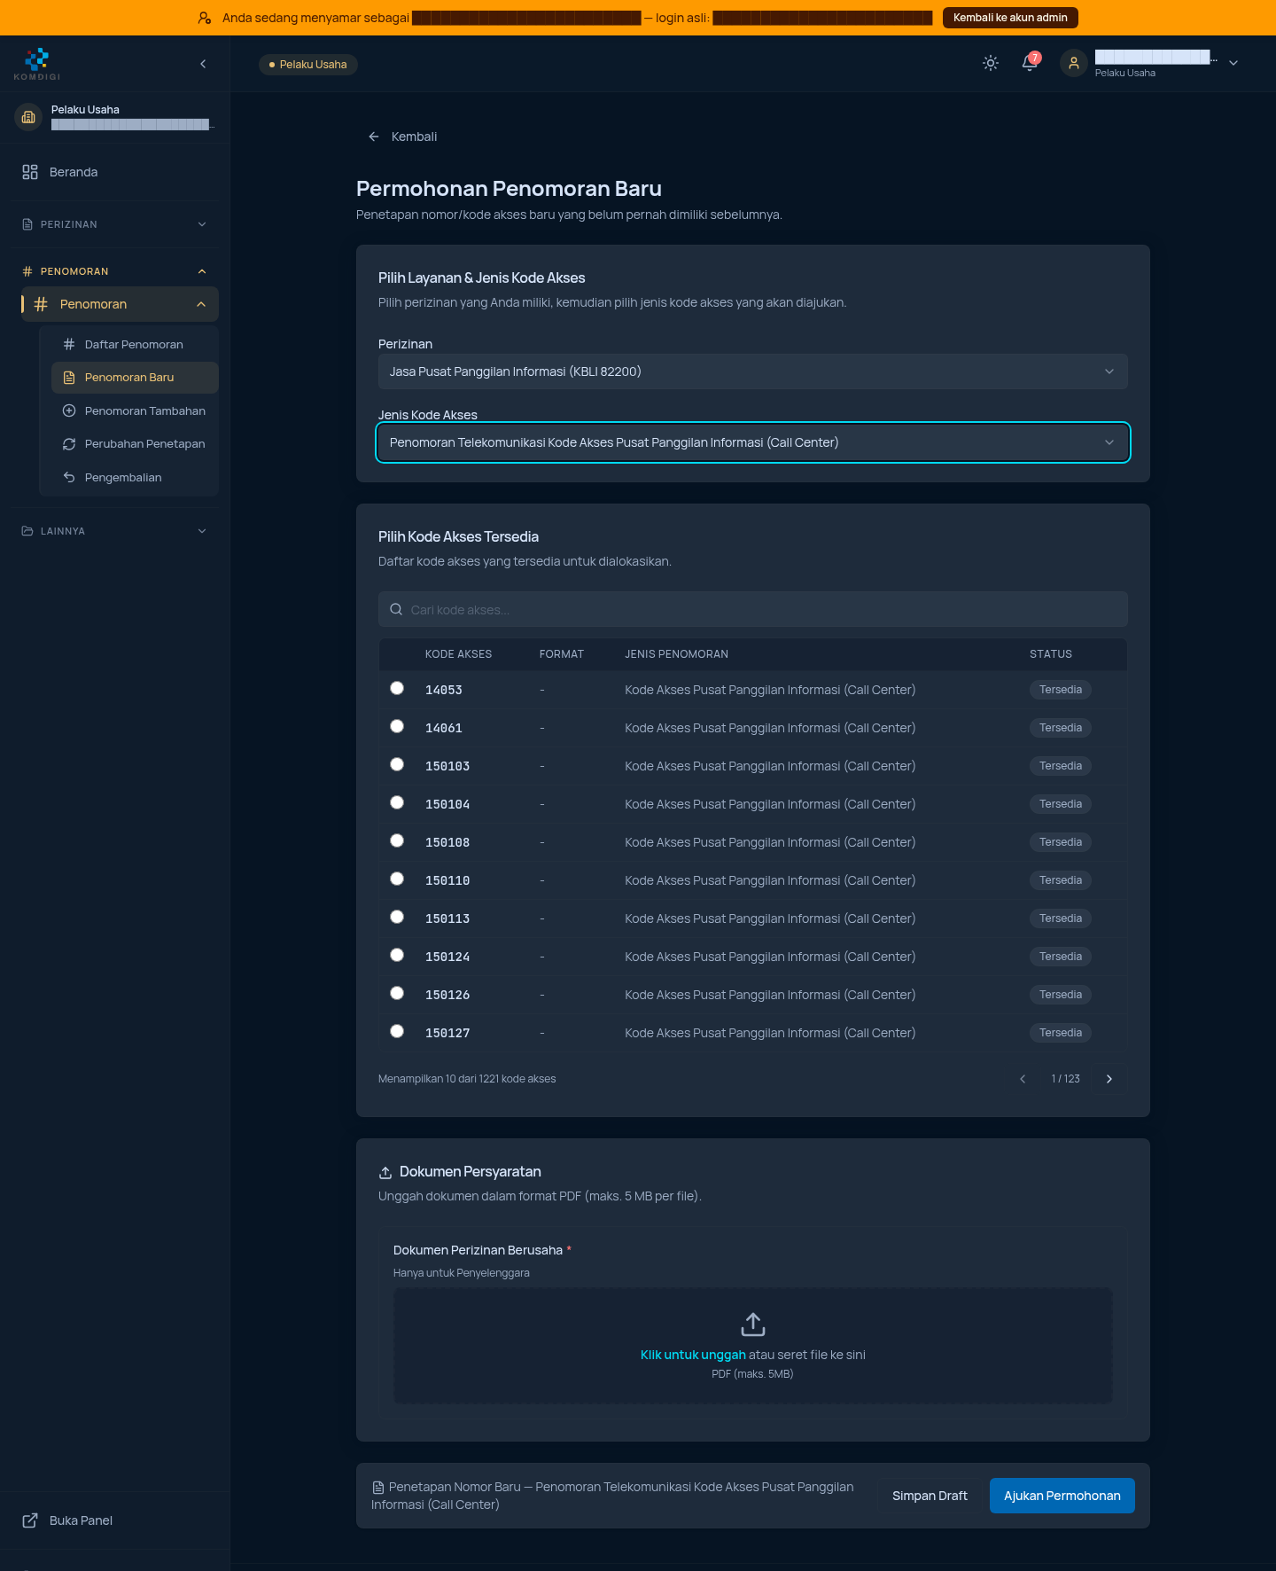Screen dimensions: 1276x1571
Task: Click the Cari kode akses search field
Action: tap(753, 609)
